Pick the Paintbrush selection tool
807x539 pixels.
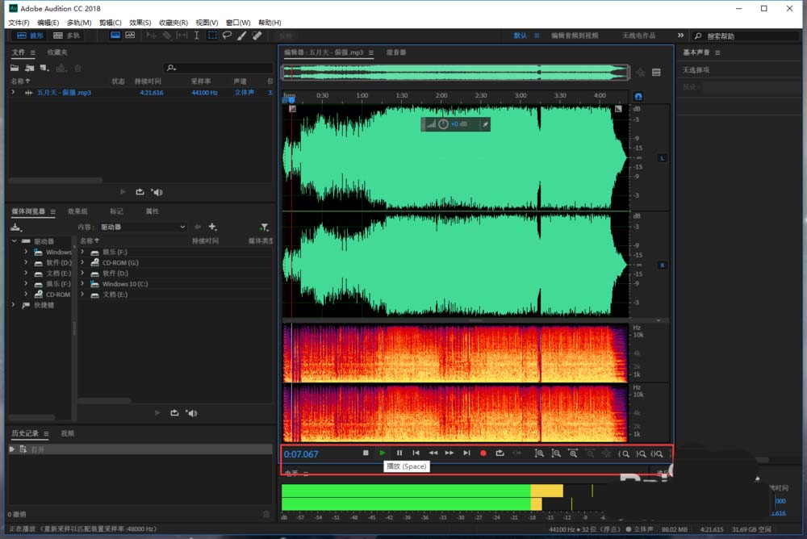coord(242,36)
